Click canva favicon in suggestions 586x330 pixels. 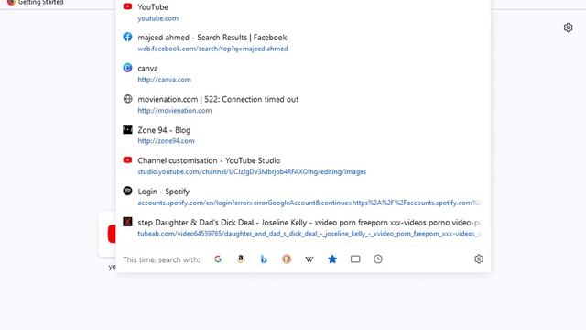tap(127, 68)
